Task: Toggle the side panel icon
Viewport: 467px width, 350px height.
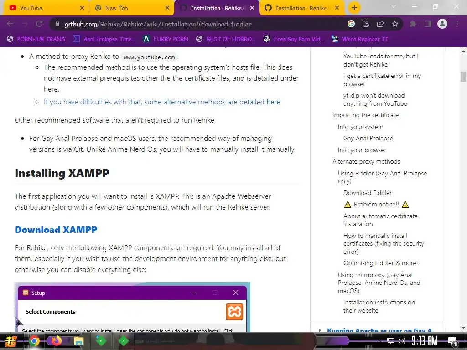Action: tap(428, 24)
